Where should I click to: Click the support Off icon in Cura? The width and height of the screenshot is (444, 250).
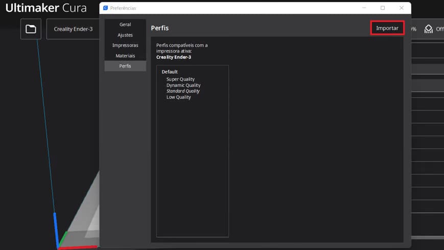point(429,29)
